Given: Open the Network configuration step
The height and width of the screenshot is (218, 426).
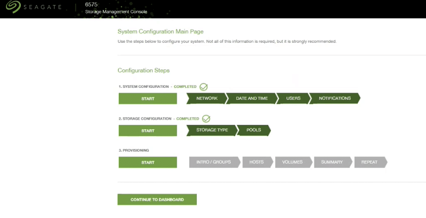Looking at the screenshot, I should click(x=207, y=98).
